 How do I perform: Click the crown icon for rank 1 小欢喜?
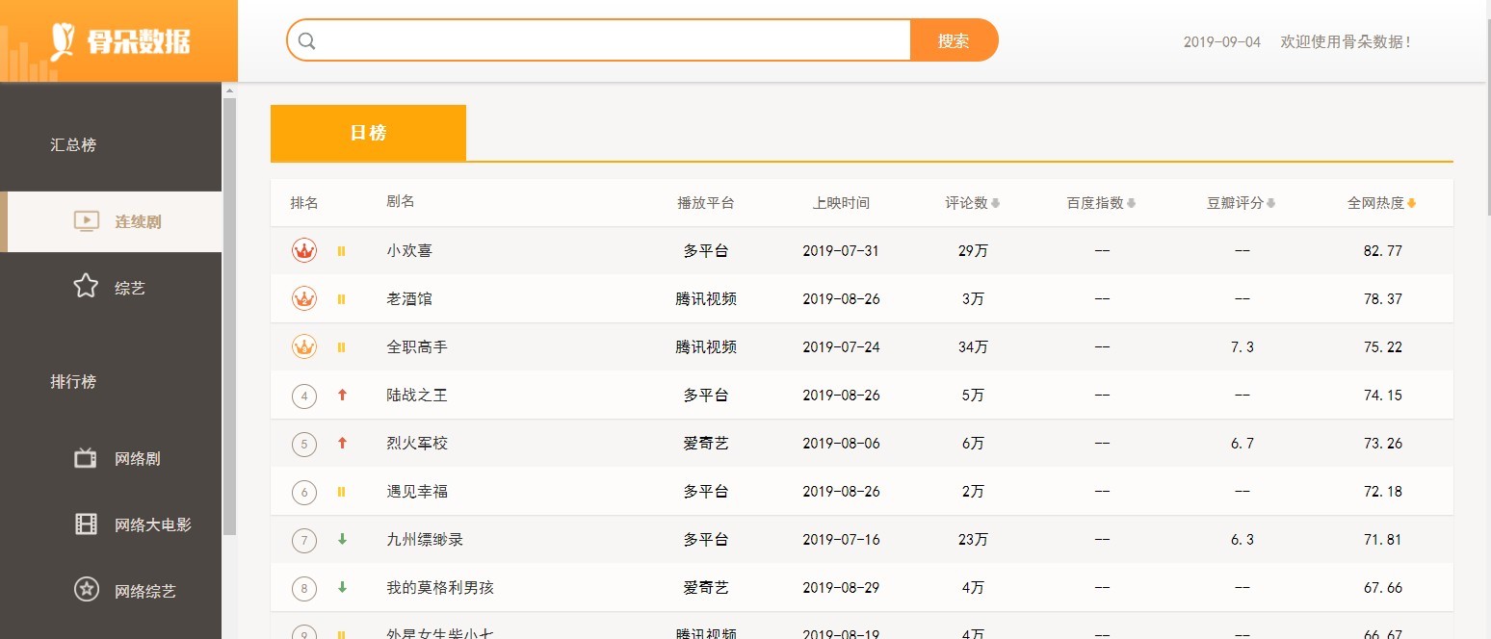(304, 248)
